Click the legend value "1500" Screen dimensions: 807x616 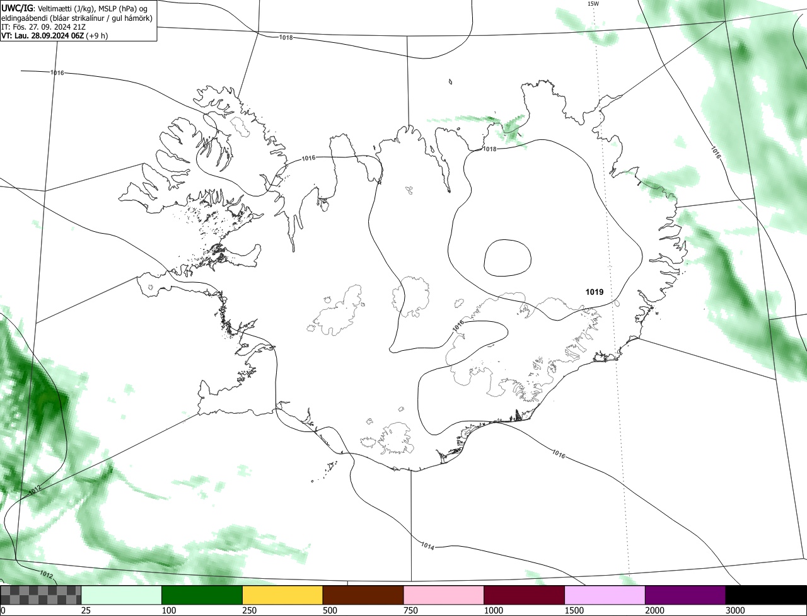(x=574, y=610)
